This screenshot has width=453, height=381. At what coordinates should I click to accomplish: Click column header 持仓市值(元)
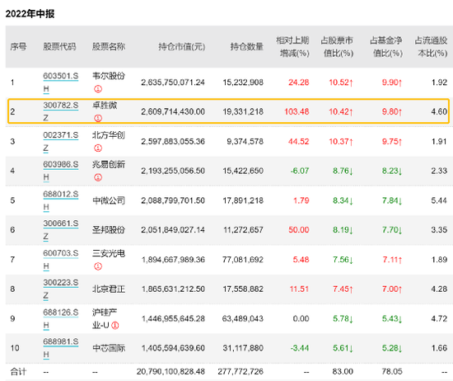(x=182, y=46)
